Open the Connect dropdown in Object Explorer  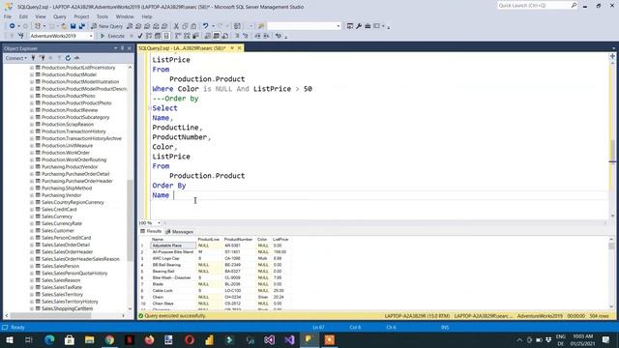tap(15, 58)
